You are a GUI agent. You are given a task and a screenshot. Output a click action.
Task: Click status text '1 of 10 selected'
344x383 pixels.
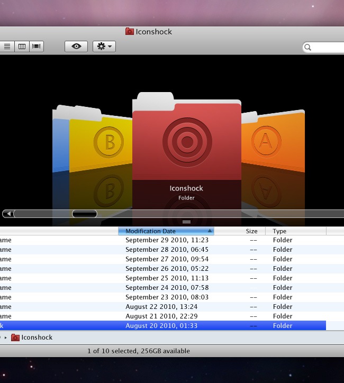tap(113, 351)
